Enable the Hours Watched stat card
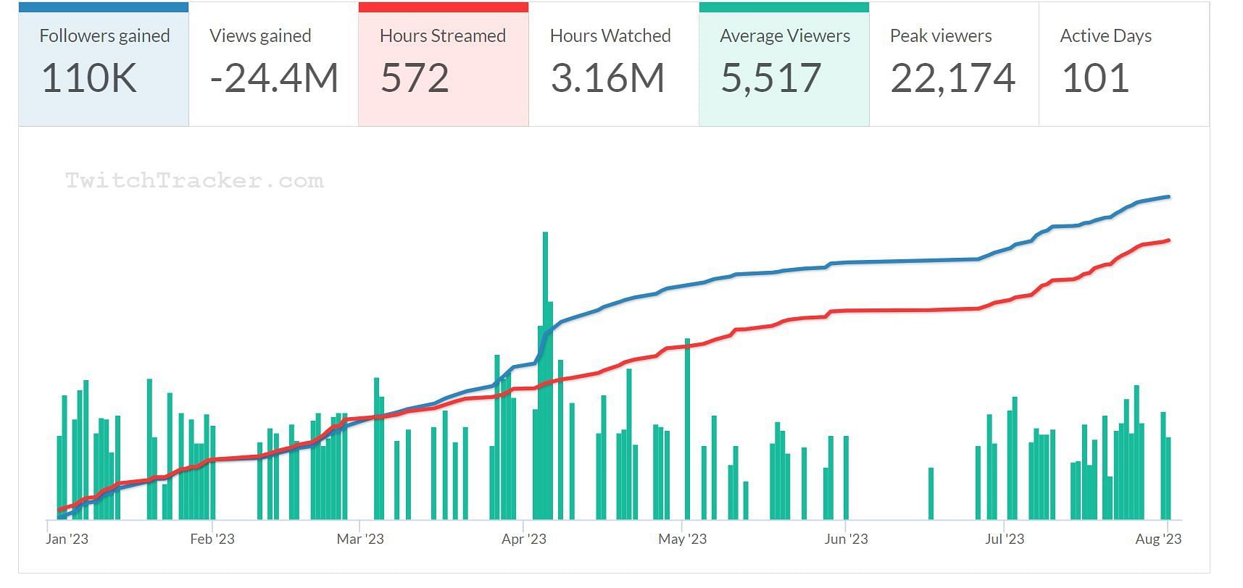The height and width of the screenshot is (588, 1243). [613, 64]
